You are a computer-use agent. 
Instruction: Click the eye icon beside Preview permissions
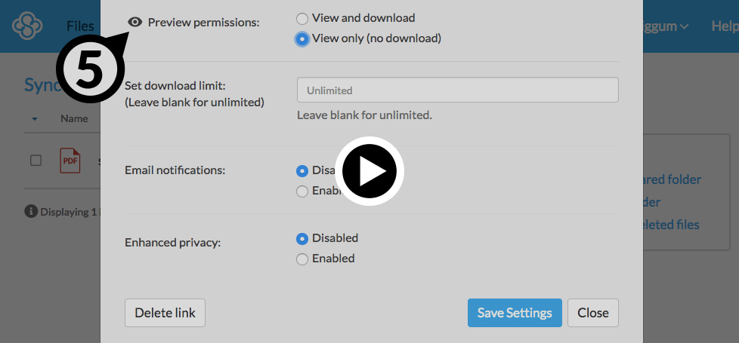point(135,23)
